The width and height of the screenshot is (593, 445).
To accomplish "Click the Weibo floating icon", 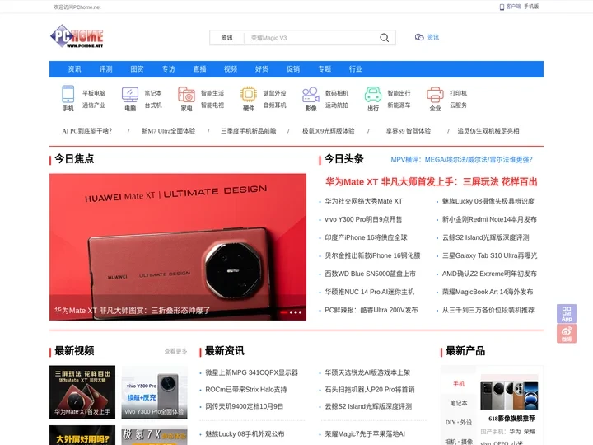I will pyautogui.click(x=567, y=334).
